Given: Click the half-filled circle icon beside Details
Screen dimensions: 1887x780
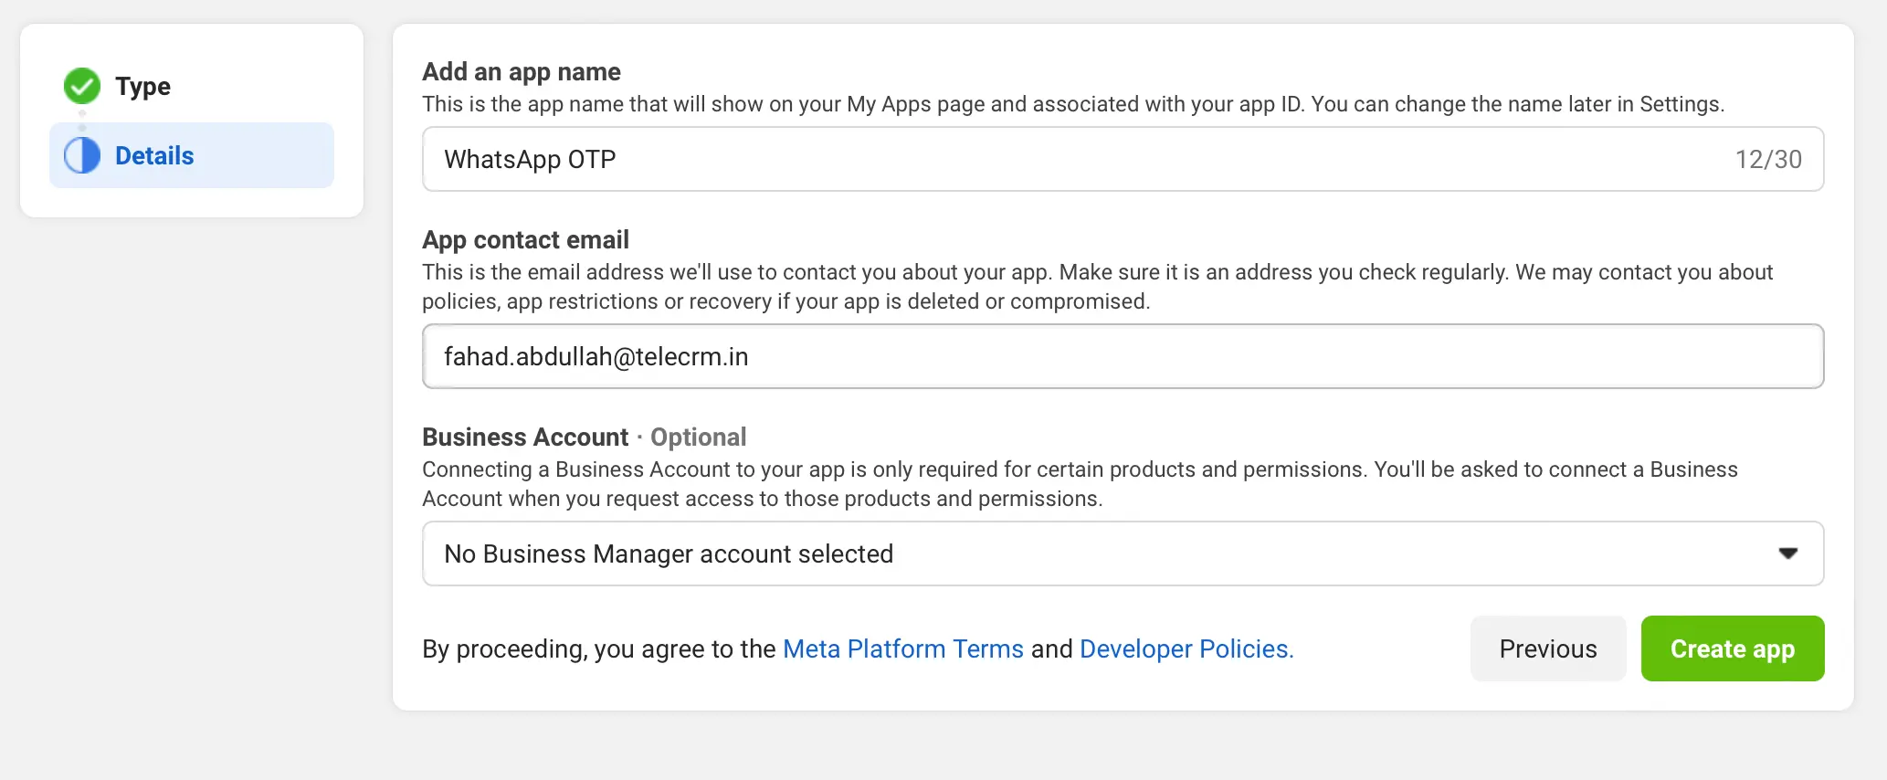Looking at the screenshot, I should (82, 155).
